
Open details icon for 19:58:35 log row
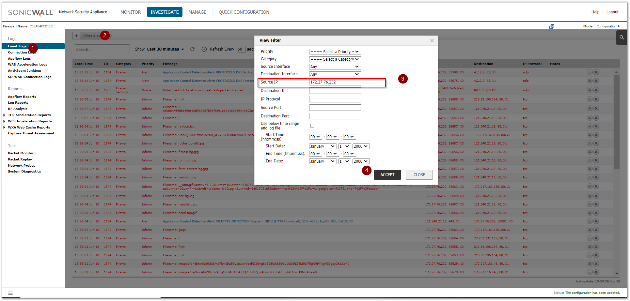590,72
